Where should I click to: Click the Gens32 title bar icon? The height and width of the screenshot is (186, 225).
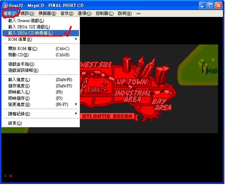[x=5, y=5]
